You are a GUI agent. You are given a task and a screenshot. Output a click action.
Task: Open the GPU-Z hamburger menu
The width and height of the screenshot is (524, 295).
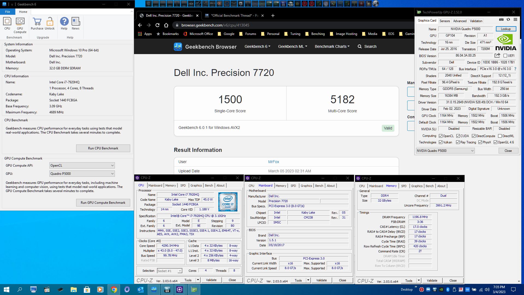(x=515, y=20)
